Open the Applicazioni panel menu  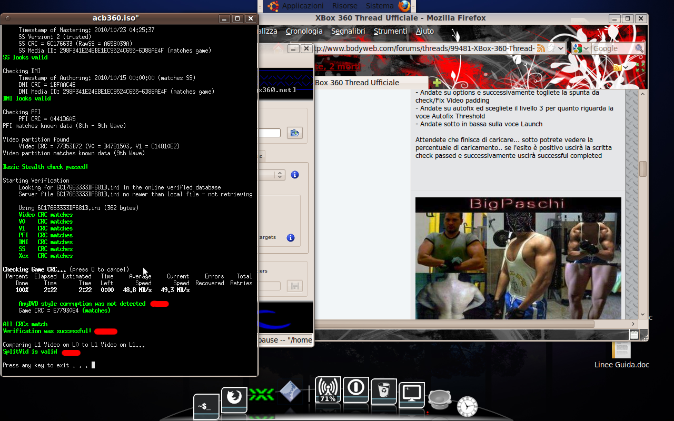coord(303,6)
